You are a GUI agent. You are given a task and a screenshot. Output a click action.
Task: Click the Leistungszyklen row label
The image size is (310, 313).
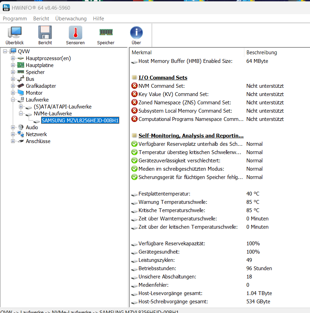point(157,260)
